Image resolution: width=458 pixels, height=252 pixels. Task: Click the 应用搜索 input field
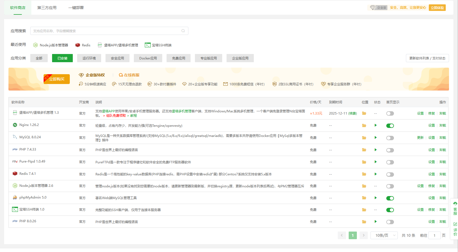(109, 31)
